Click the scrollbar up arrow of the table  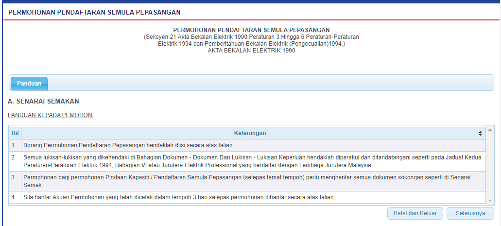[x=489, y=130]
